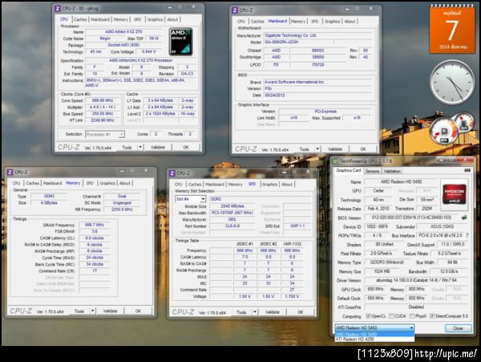Toggle the CUDA checkbox in GPU-Z
481x362 pixels.
tap(391, 316)
